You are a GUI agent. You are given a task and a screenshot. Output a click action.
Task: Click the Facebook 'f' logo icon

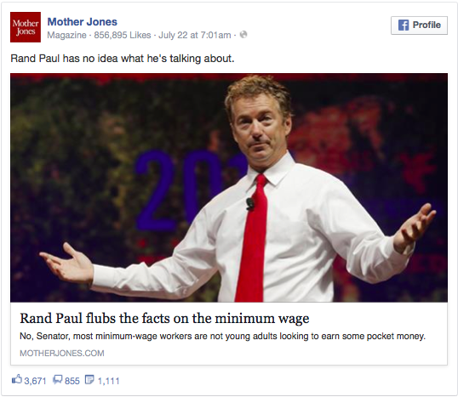pos(404,26)
